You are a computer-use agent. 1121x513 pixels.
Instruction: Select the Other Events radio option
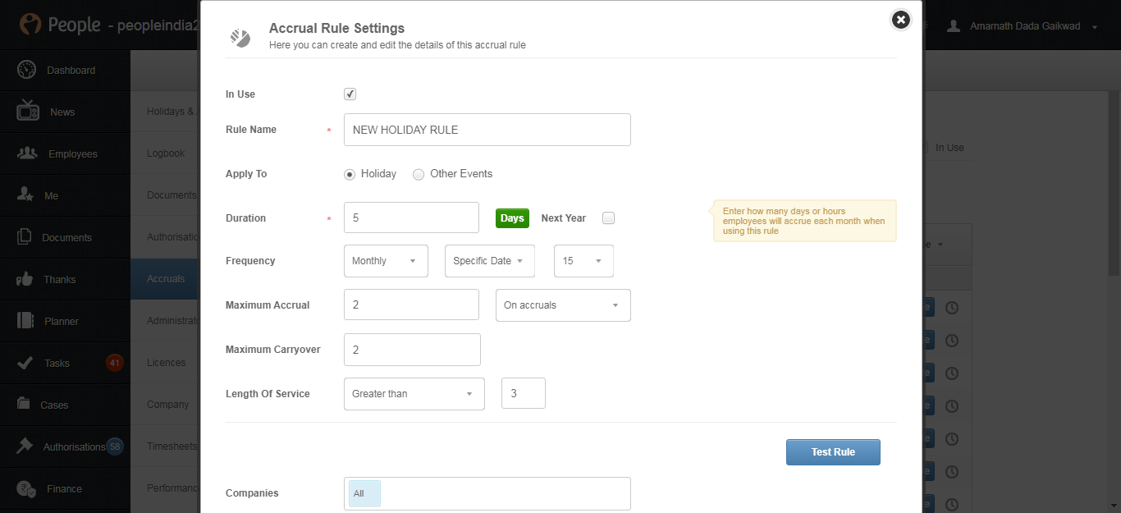pyautogui.click(x=419, y=174)
